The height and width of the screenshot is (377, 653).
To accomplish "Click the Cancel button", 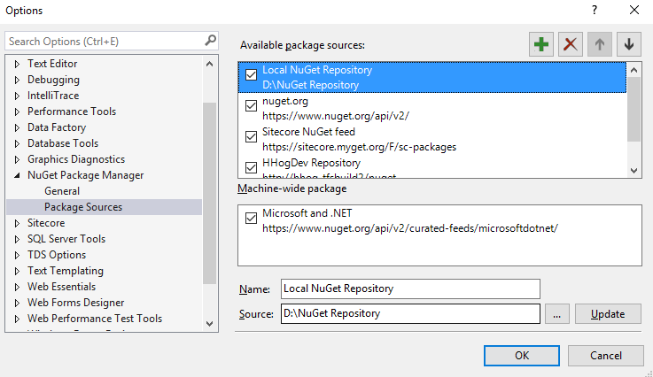I will [x=605, y=356].
